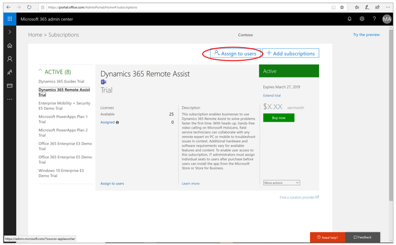Select Office 365 Enterprise E5 Demo Trial
The height and width of the screenshot is (245, 396).
coord(65,159)
